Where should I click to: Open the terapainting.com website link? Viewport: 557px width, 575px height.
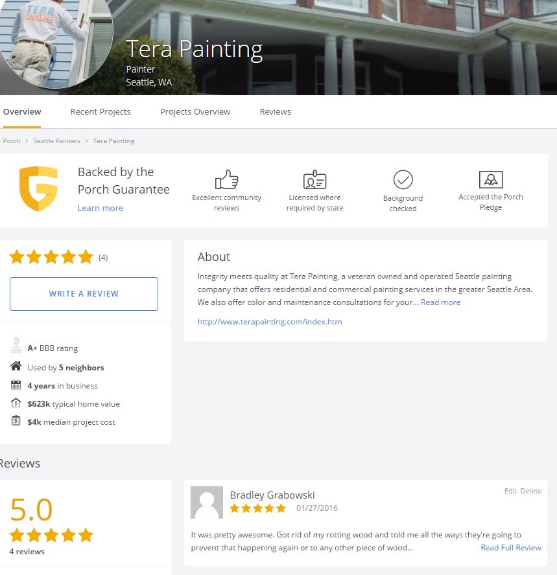point(270,322)
